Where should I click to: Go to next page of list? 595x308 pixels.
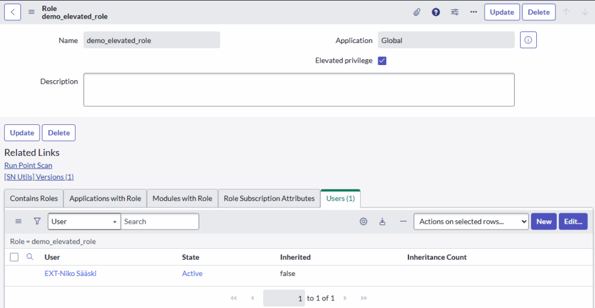click(x=345, y=298)
